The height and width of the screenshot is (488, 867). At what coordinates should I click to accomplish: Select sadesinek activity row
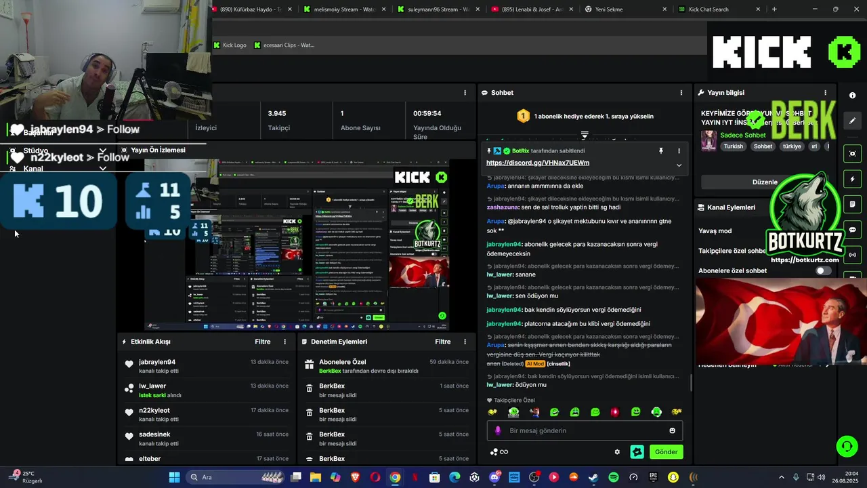[206, 439]
